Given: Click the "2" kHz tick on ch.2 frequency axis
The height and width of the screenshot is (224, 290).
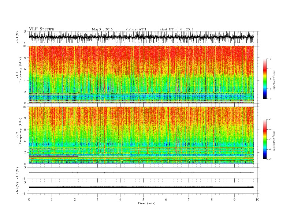Looking at the screenshot, I should (25, 153).
